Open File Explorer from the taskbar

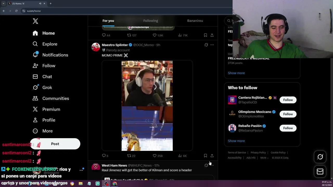point(80,184)
